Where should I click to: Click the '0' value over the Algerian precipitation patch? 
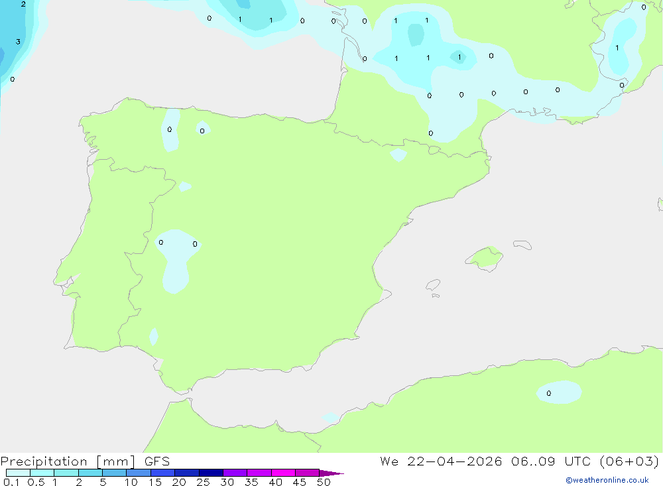pos(549,393)
